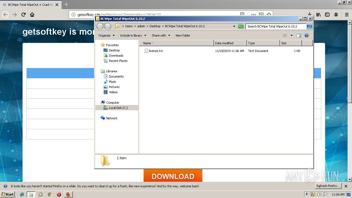Screen dimensions: 352x198
Task: Open volume control in system tray
Action: click(319, 194)
